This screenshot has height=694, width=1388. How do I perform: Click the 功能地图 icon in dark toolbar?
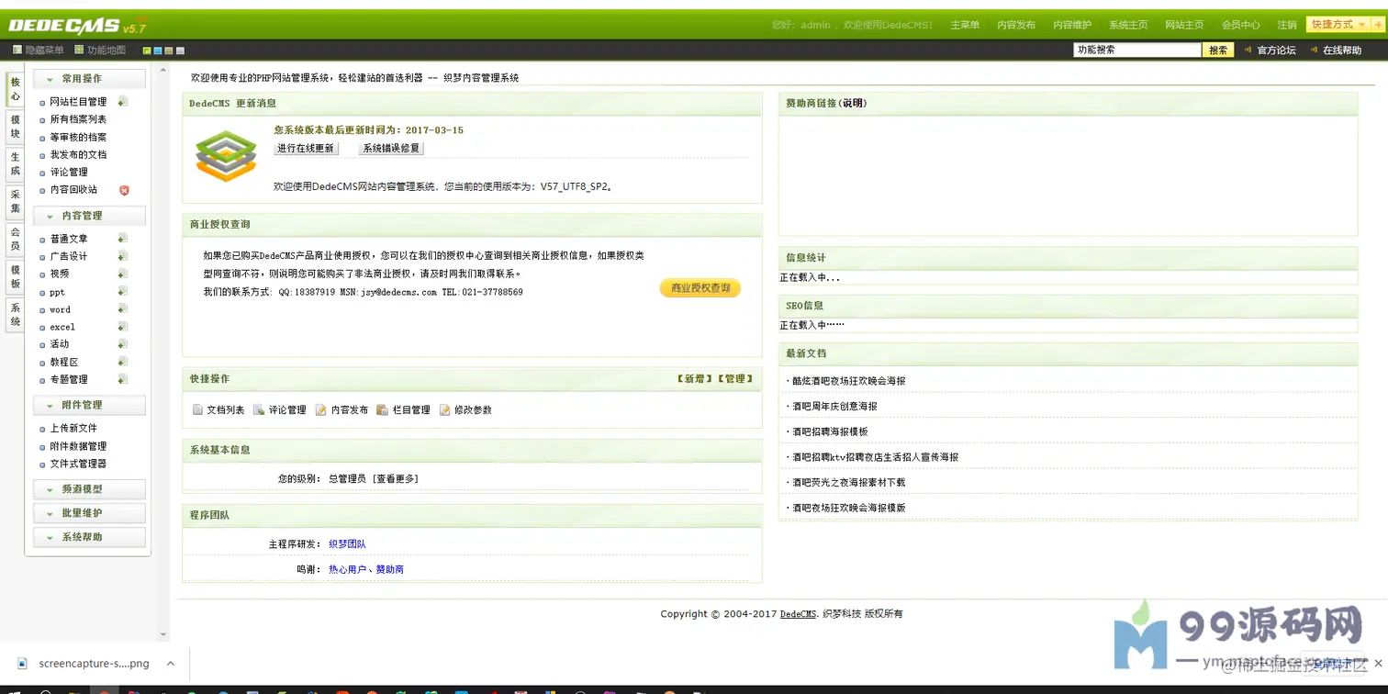(79, 50)
